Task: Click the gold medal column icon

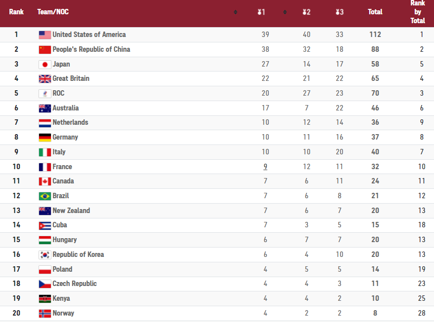Action: coord(261,12)
